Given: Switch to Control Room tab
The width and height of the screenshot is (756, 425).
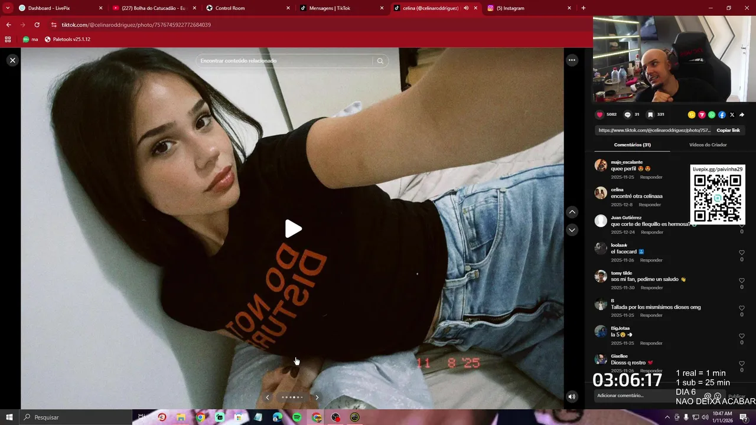Looking at the screenshot, I should click(248, 8).
